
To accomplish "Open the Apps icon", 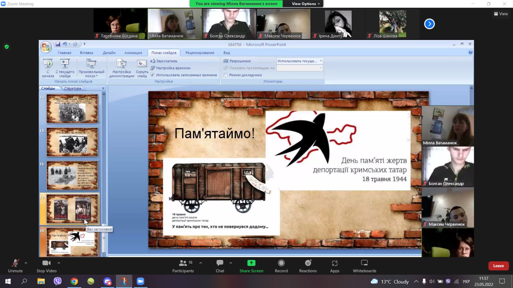I will (335, 263).
